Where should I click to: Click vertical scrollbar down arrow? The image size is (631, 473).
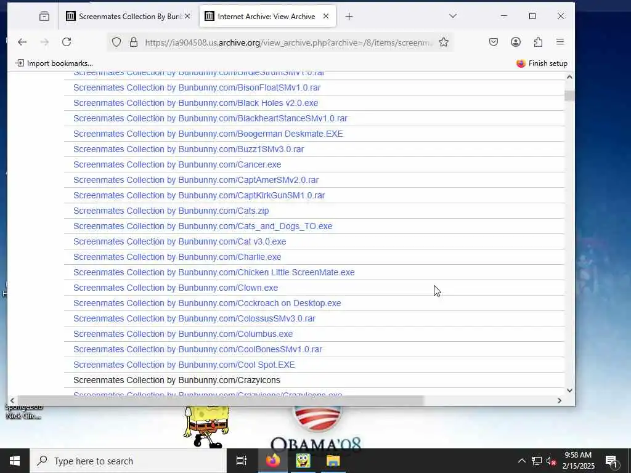coord(569,390)
